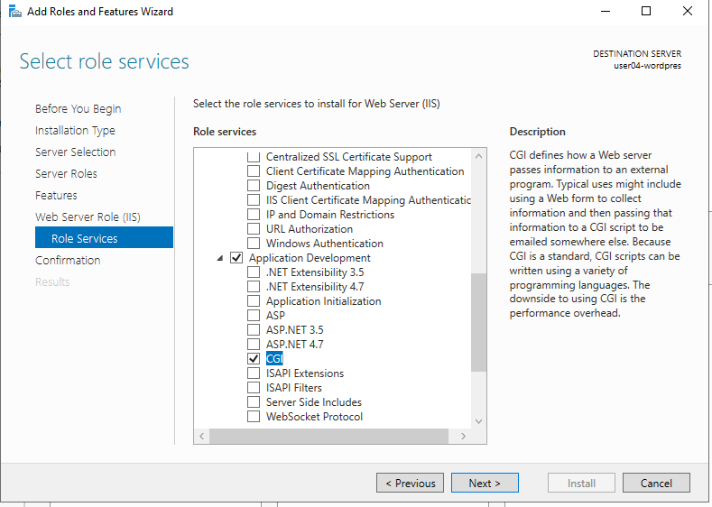Tick Windows Authentication checkbox
This screenshot has width=712, height=507.
click(254, 244)
